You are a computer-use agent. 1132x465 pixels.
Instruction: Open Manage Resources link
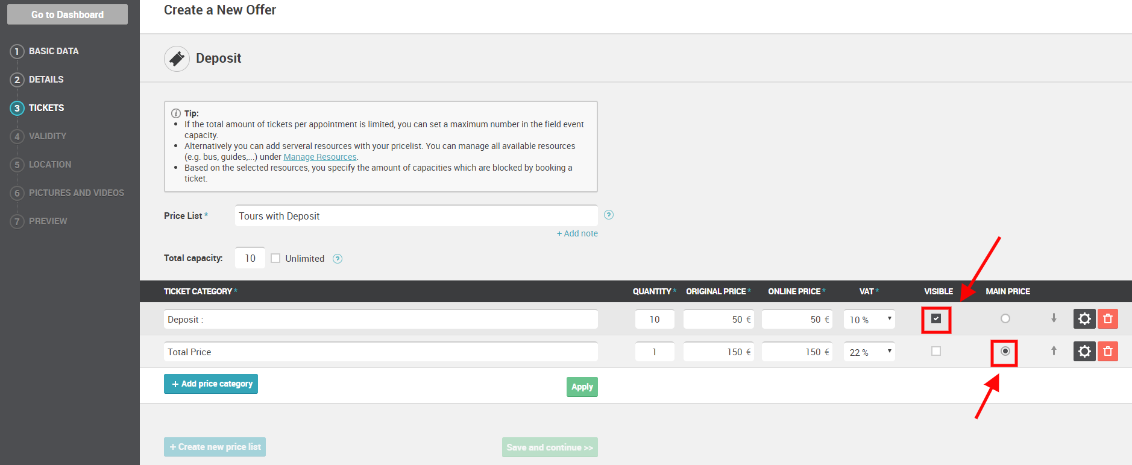click(320, 157)
